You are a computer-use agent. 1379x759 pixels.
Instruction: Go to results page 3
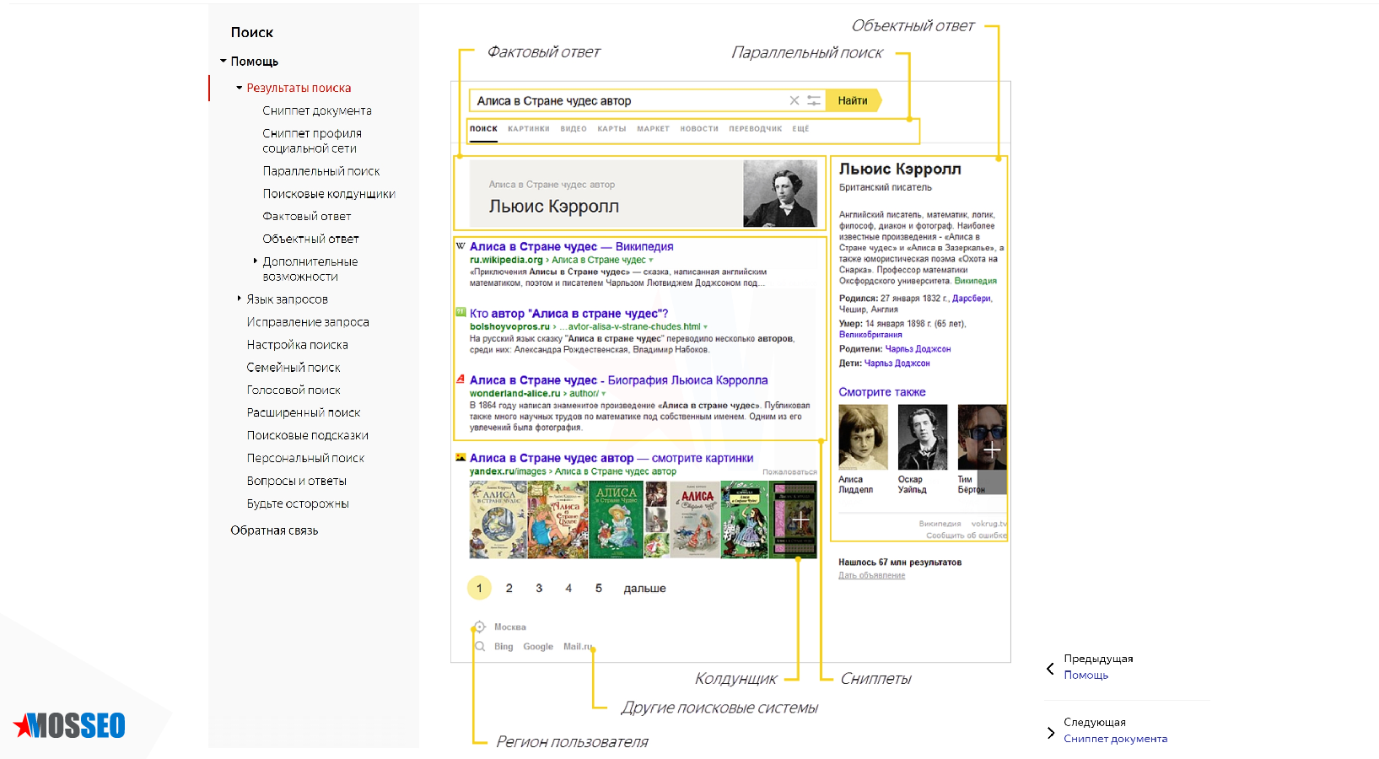(539, 589)
